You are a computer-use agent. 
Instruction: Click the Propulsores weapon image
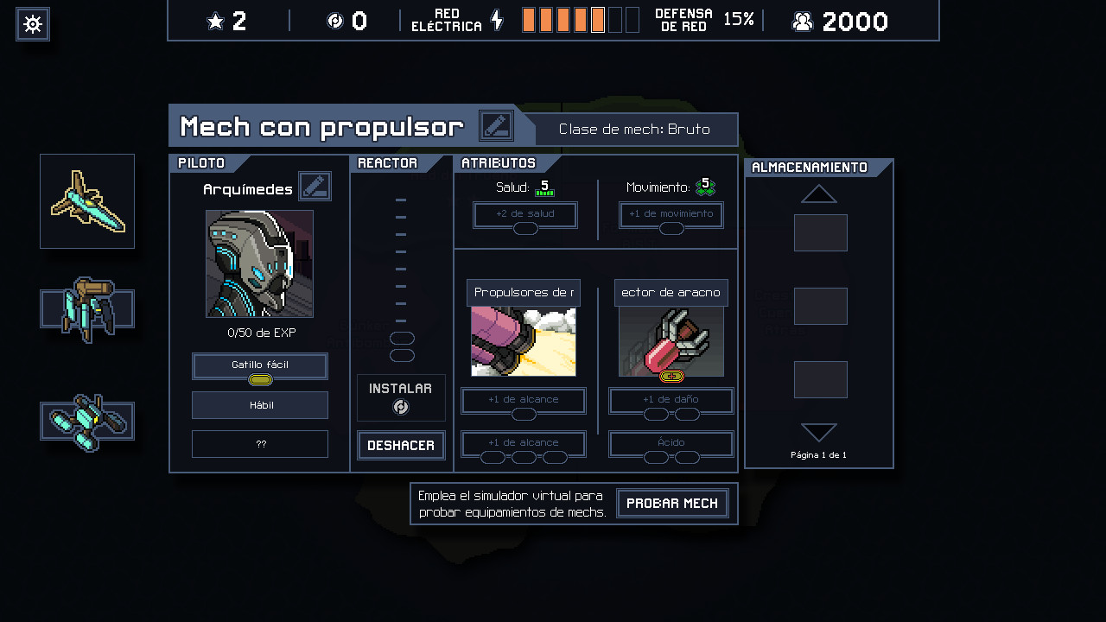click(x=524, y=341)
